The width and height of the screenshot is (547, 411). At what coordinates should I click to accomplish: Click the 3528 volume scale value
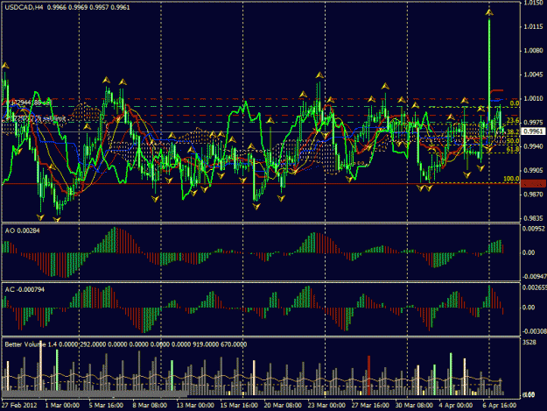click(529, 343)
